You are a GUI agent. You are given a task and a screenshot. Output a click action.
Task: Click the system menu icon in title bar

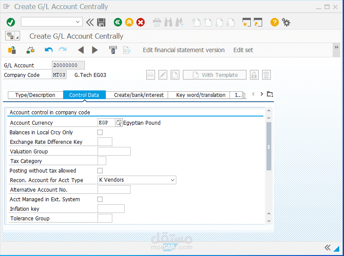(x=7, y=7)
